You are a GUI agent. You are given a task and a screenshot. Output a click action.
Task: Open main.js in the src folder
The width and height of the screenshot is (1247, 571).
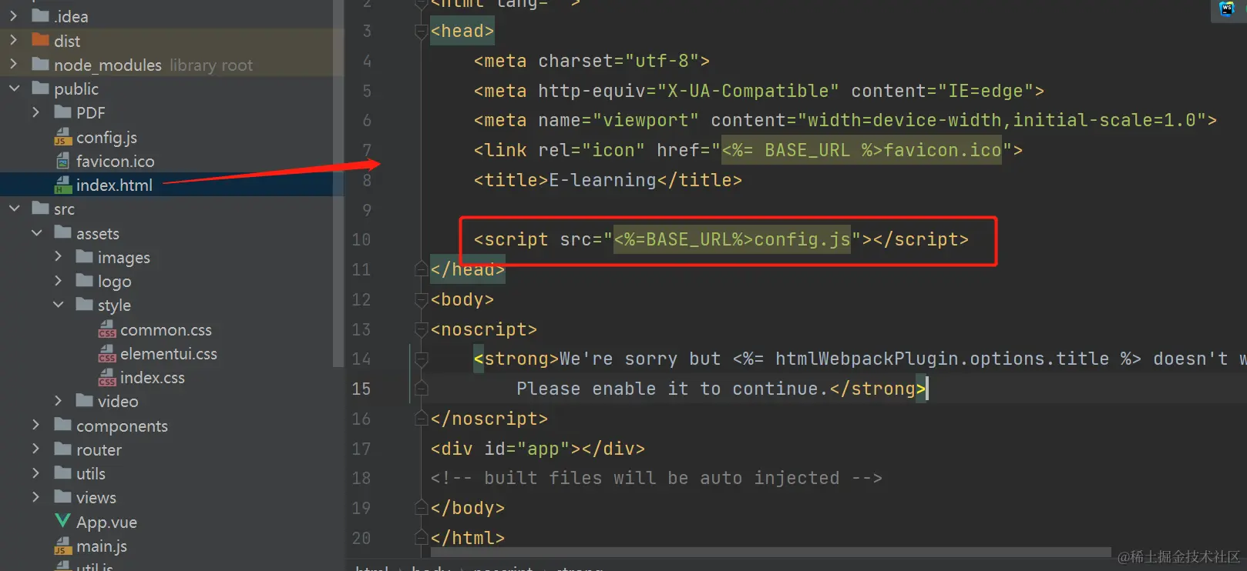pyautogui.click(x=101, y=546)
